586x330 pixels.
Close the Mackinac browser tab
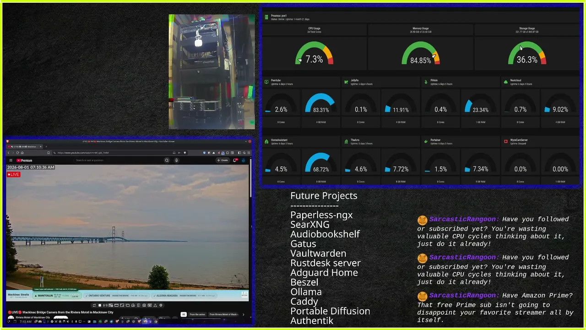click(40, 147)
